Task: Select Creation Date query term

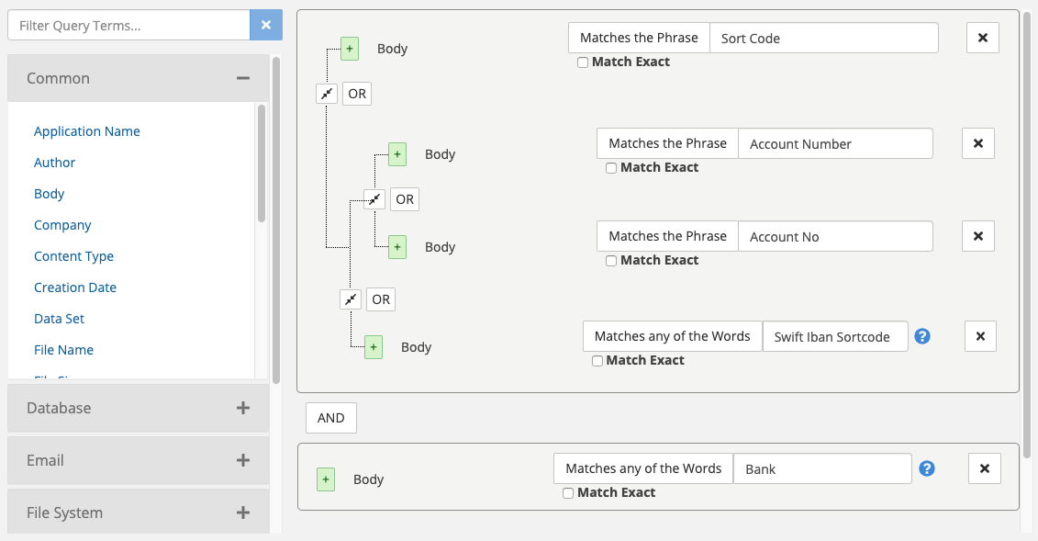Action: (75, 287)
